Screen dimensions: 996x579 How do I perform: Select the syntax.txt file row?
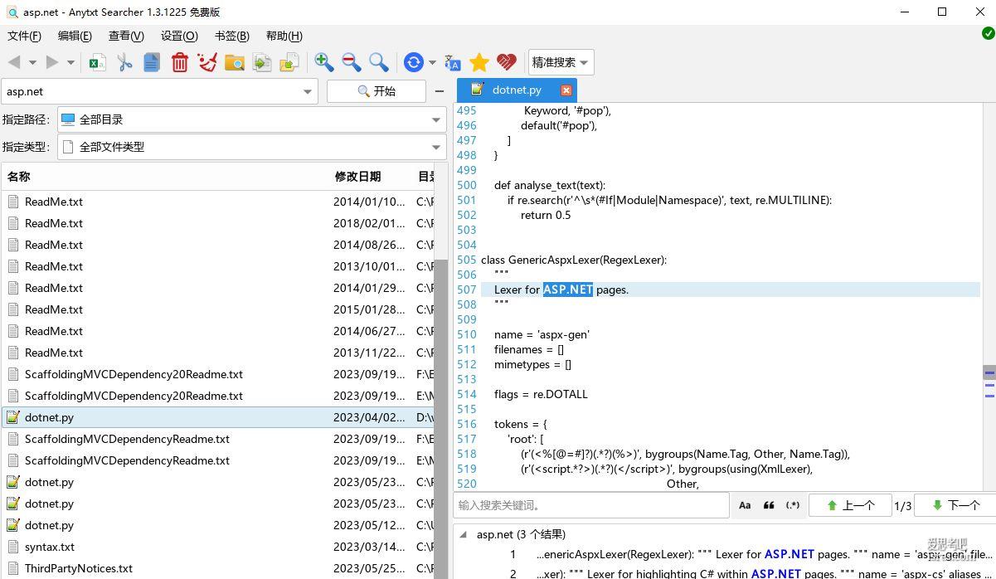point(217,547)
